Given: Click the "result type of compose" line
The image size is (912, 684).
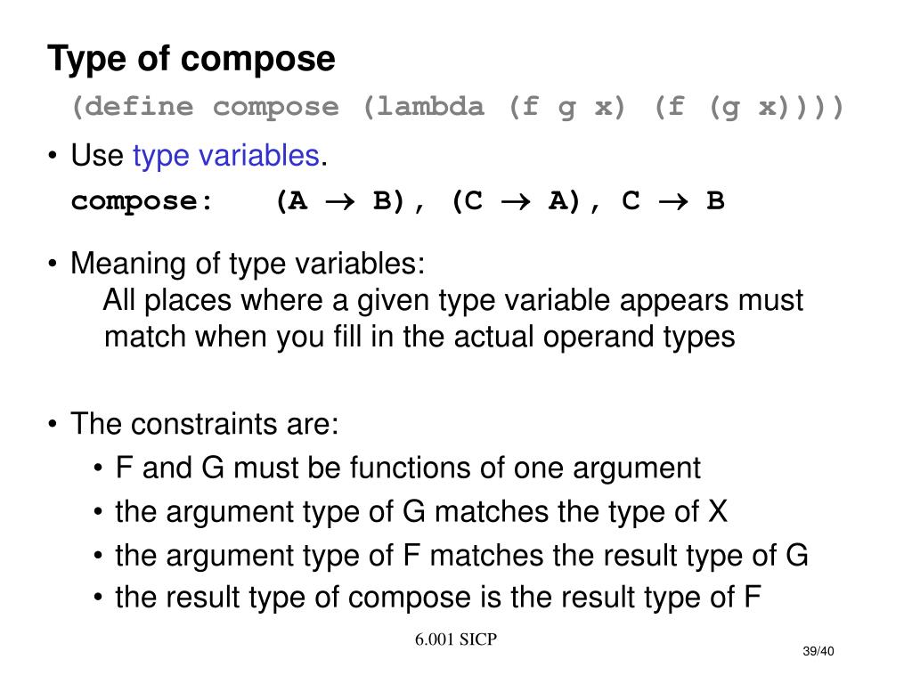Looking at the screenshot, I should [x=438, y=598].
